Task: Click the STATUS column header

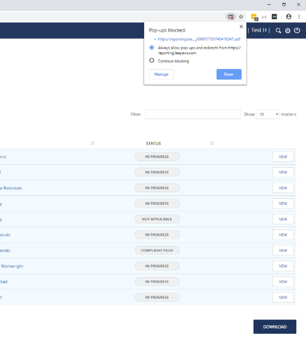Action: tap(153, 143)
